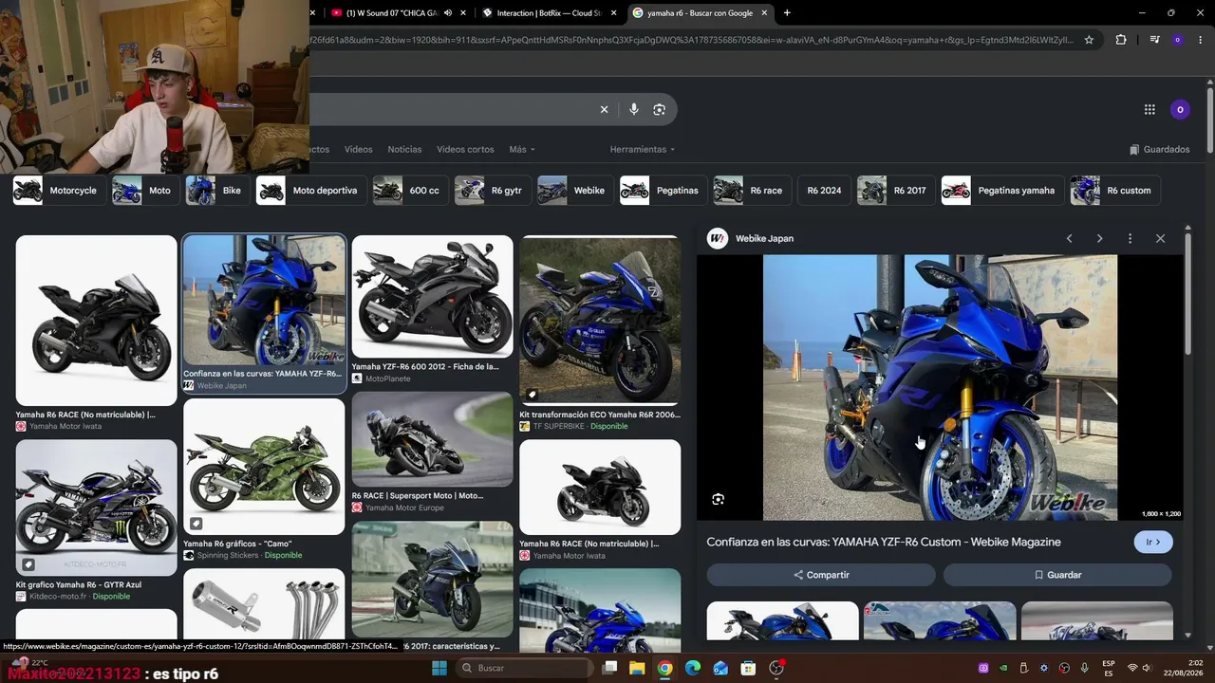Search by image with Google Lens

point(660,109)
